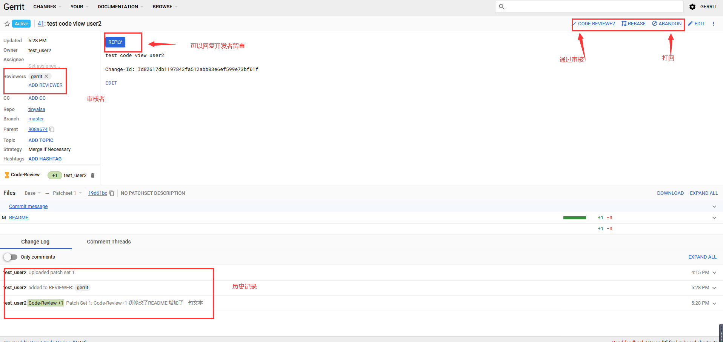
Task: Switch to the Change Log tab
Action: pos(35,242)
